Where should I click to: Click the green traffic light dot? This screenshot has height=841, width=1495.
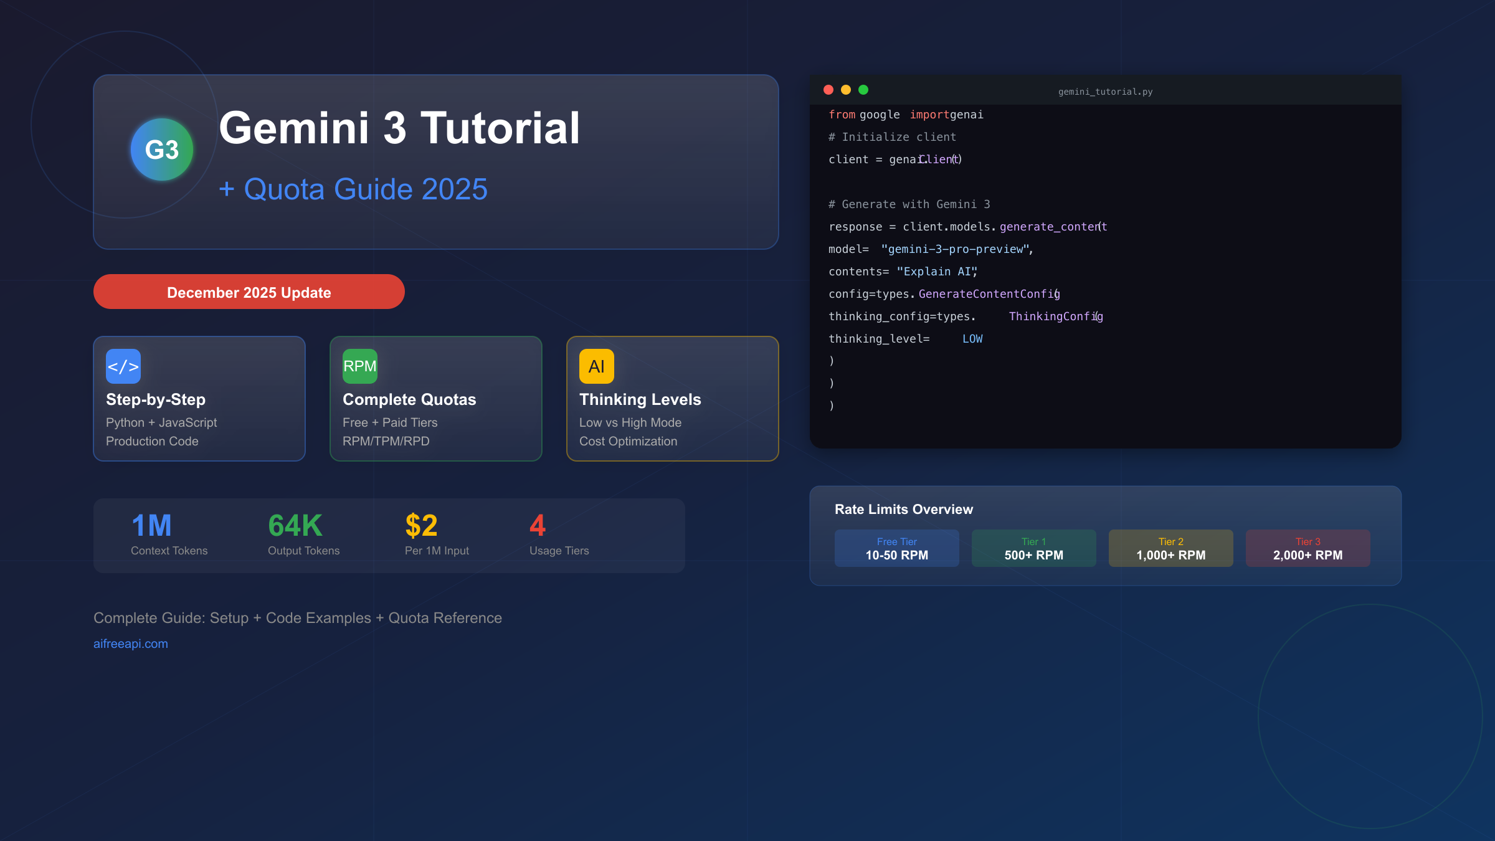[x=863, y=90]
